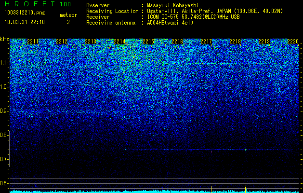Click the 2213 time marker
The image size is (303, 193).
pos(91,41)
